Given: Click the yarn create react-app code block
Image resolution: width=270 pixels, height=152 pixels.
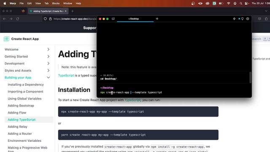Looking at the screenshot, I should coord(138,135).
